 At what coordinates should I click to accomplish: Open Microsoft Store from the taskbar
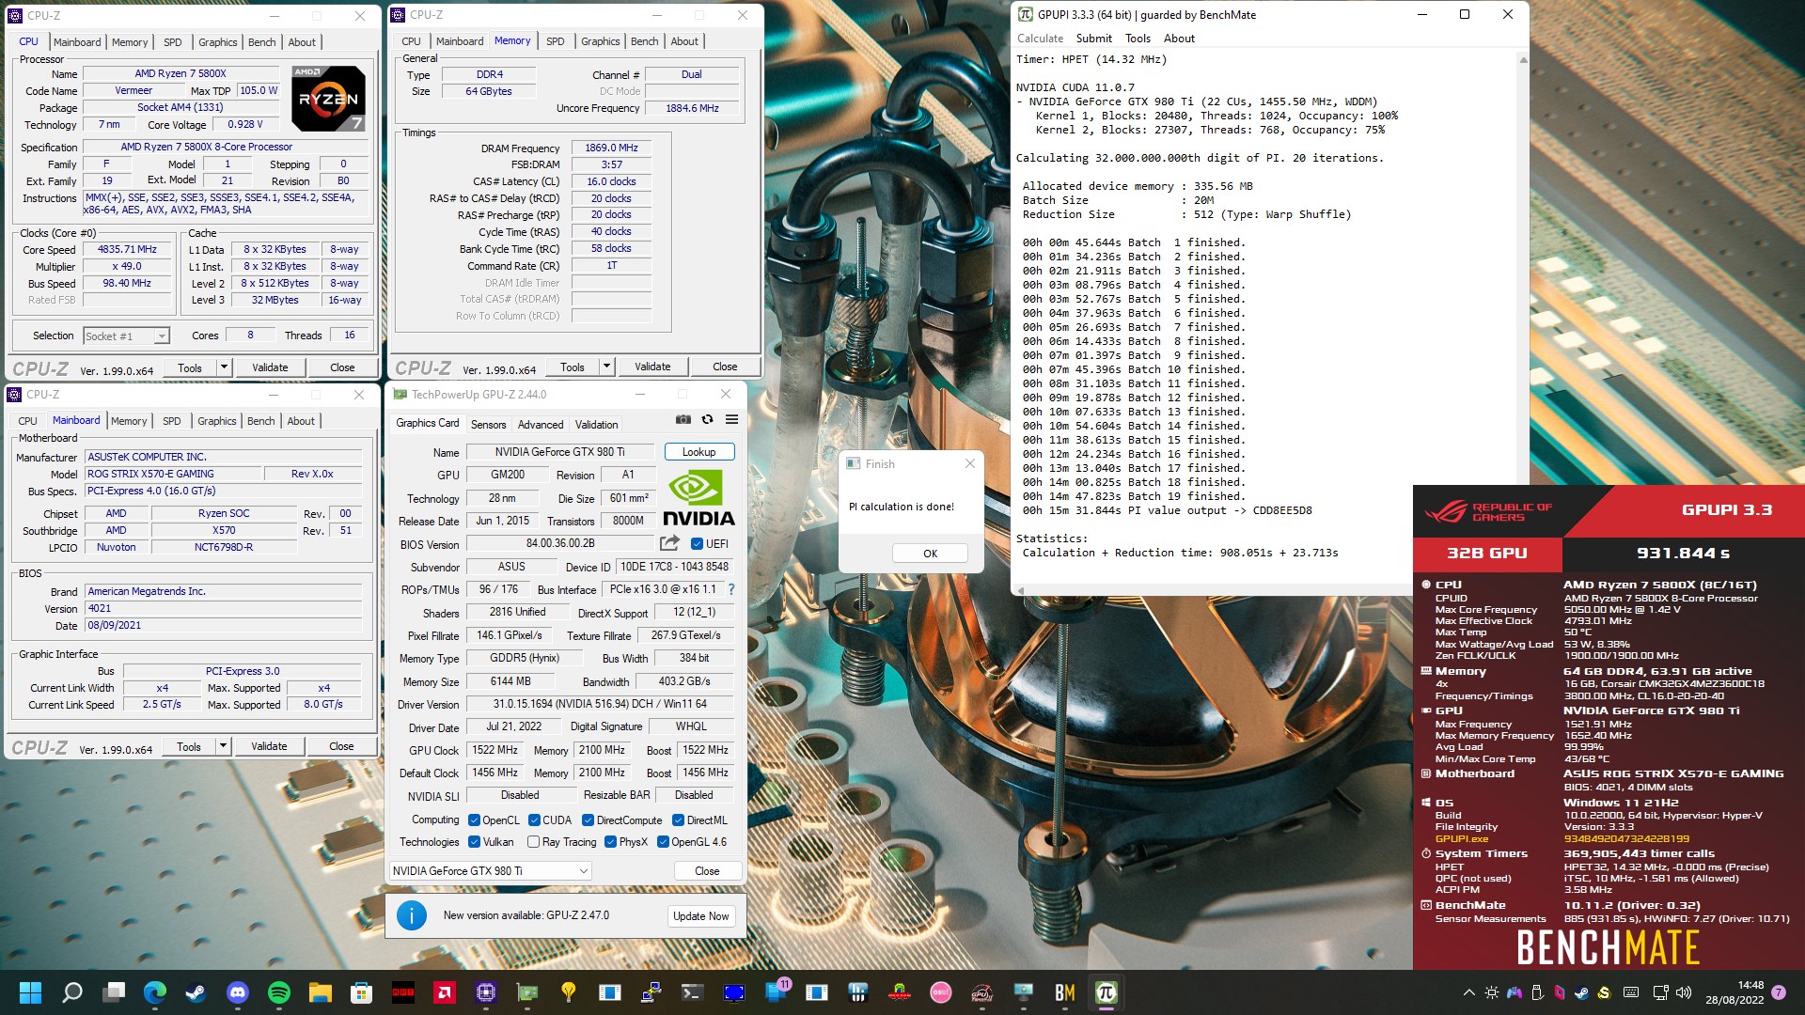362,992
